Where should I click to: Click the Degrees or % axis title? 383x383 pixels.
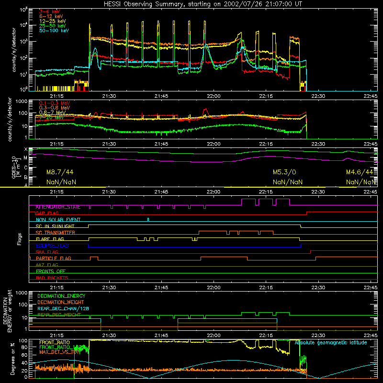point(12,359)
